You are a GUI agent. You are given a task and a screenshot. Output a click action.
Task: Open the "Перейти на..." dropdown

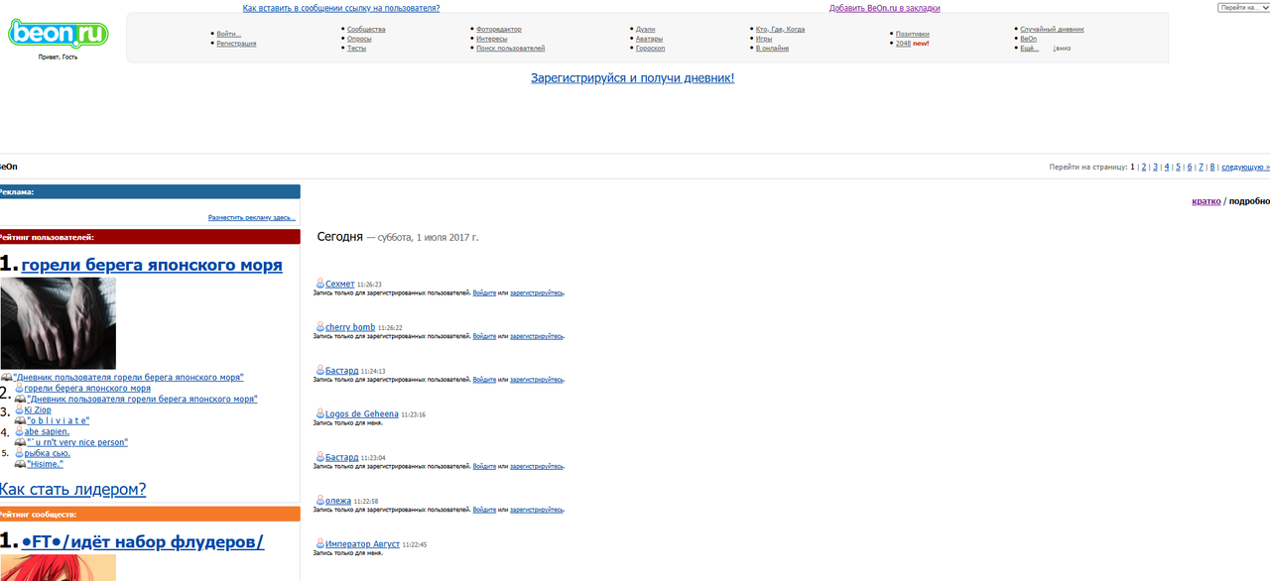[x=1242, y=8]
